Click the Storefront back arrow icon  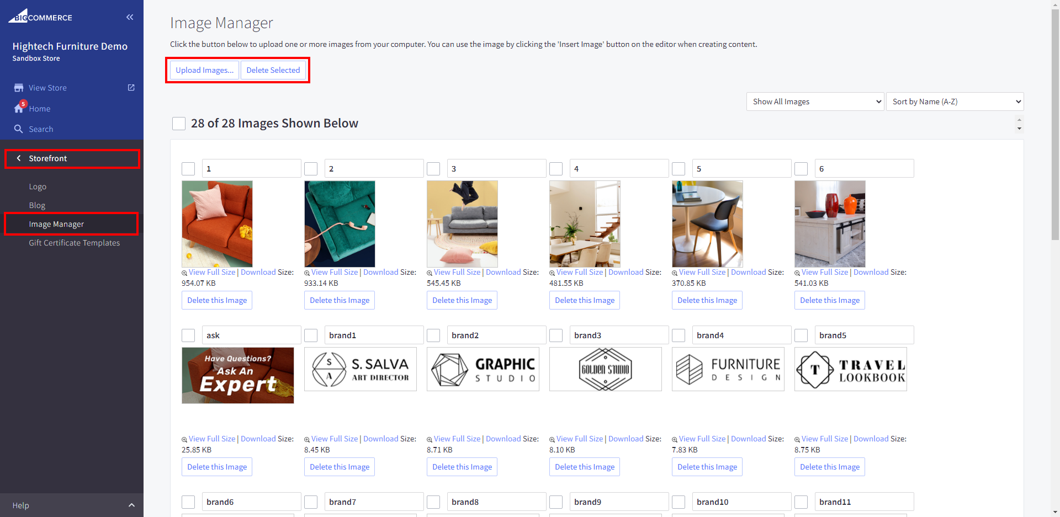pyautogui.click(x=19, y=158)
